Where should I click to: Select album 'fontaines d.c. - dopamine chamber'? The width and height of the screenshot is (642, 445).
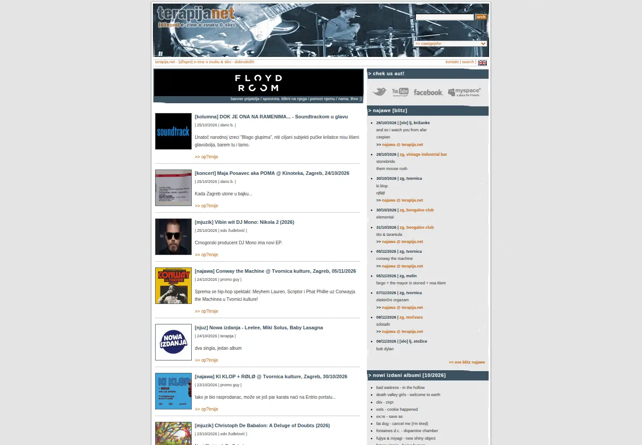(407, 431)
